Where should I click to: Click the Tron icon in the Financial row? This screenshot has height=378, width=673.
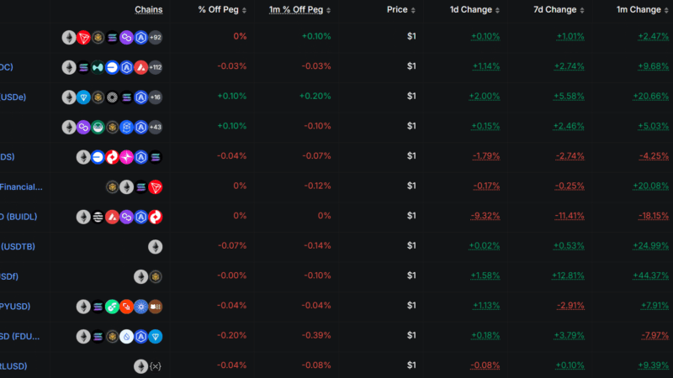point(156,186)
